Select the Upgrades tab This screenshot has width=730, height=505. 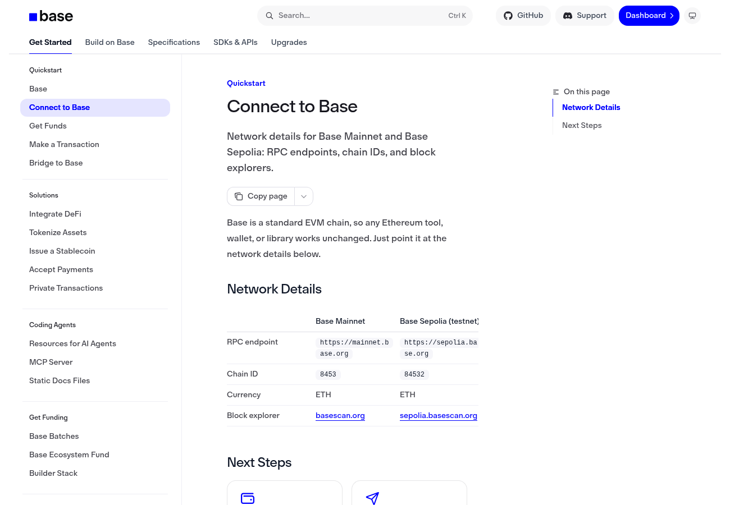tap(289, 43)
